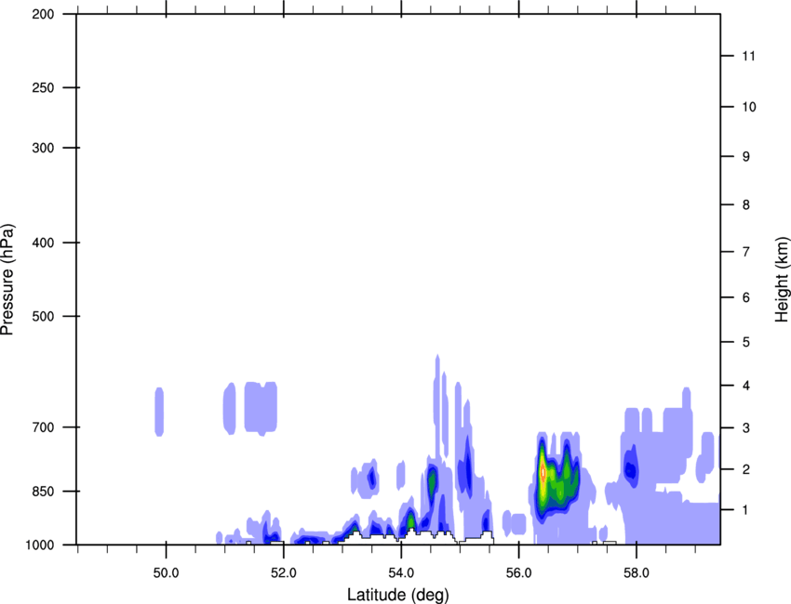This screenshot has width=791, height=604.
Task: Click the green contour core near 54.5 latitude
Action: pos(432,481)
